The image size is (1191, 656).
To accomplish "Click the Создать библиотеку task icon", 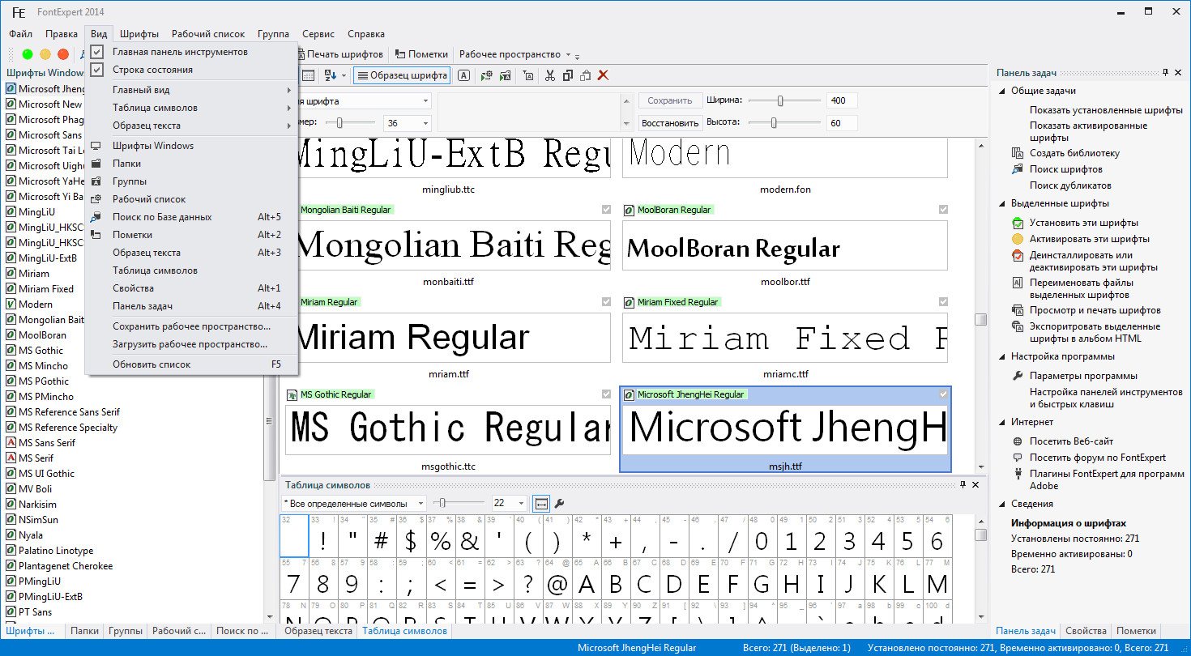I will [x=1018, y=153].
